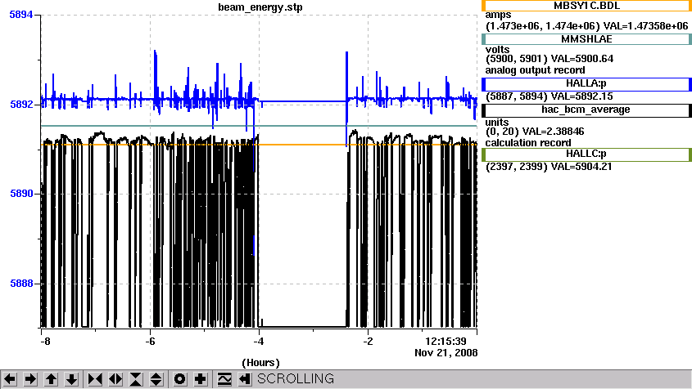Zoom out vertically with up-down triangles icon

click(156, 379)
